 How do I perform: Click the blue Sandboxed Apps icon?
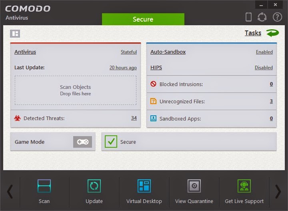153,119
